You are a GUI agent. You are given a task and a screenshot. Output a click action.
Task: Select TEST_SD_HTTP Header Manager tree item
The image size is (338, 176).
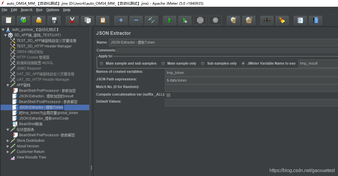point(44,46)
